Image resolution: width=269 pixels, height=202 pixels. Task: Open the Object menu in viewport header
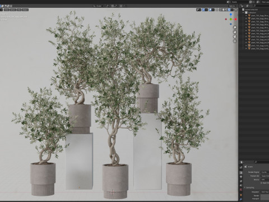25,10
